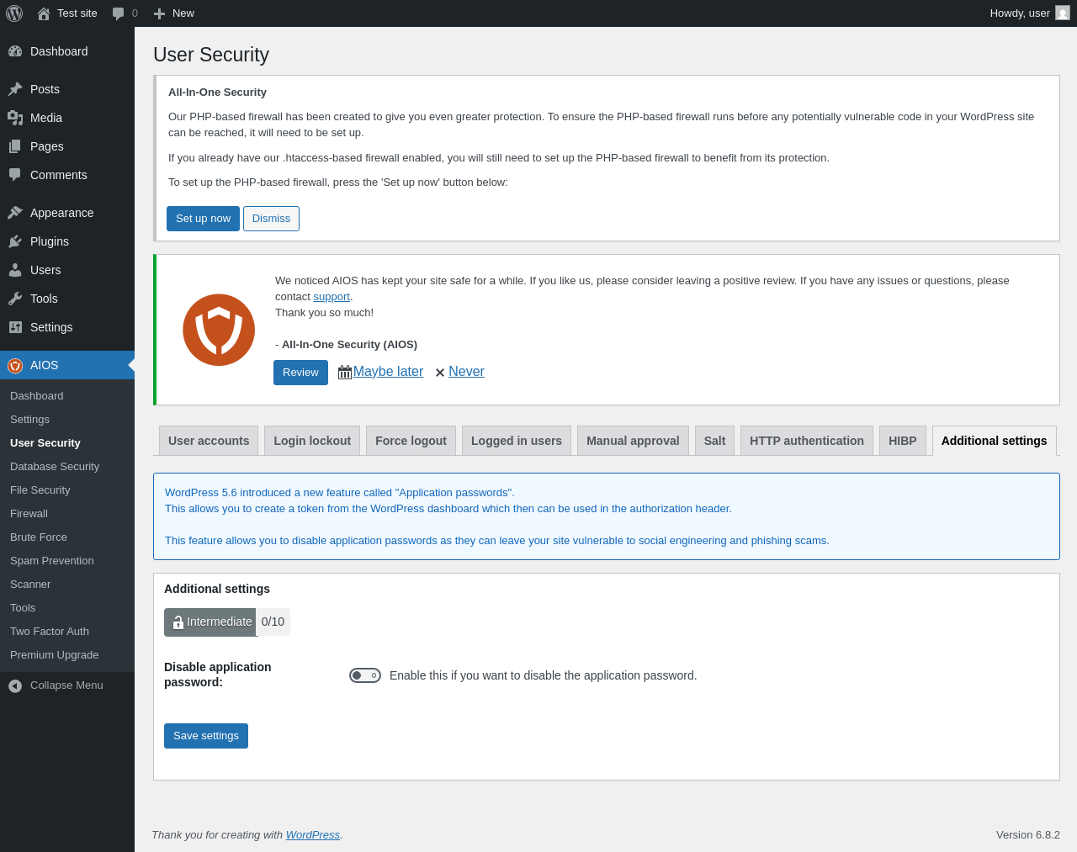Screen dimensions: 1077x852
Task: Select the Additional settings tab
Action: [995, 441]
